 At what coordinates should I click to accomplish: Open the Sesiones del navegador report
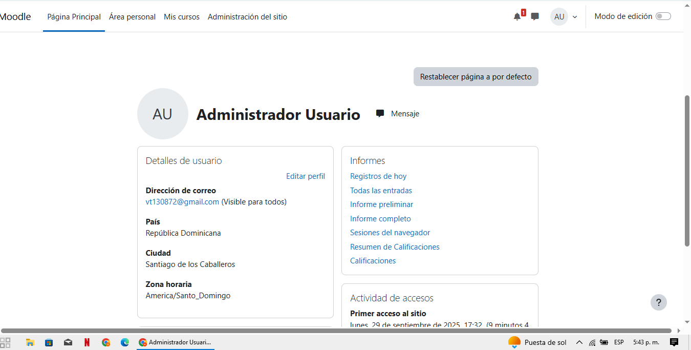390,233
